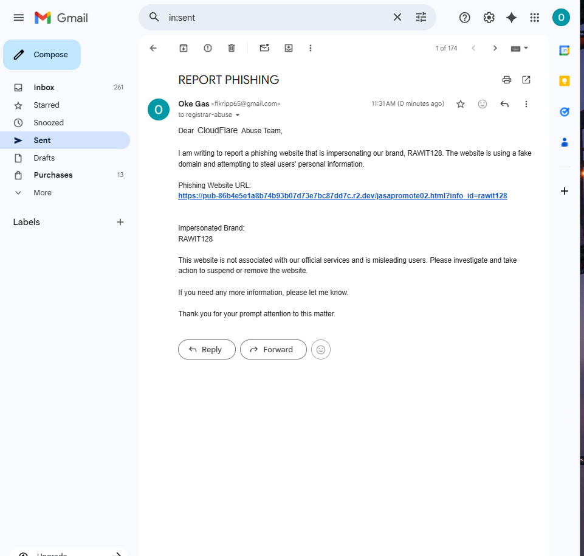Image resolution: width=584 pixels, height=556 pixels.
Task: Archive this conversation
Action: point(184,48)
